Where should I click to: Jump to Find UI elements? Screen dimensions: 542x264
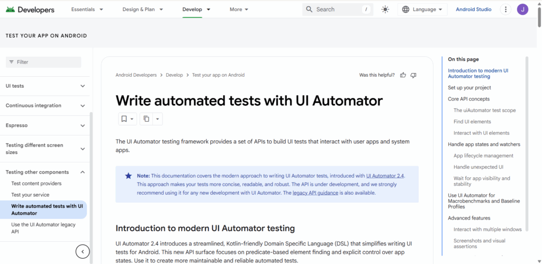click(472, 122)
